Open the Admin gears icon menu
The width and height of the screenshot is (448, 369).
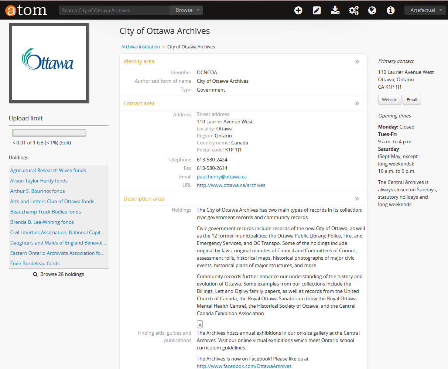click(x=353, y=10)
